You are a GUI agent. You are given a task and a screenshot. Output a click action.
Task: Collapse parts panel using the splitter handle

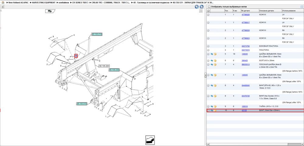pos(206,75)
